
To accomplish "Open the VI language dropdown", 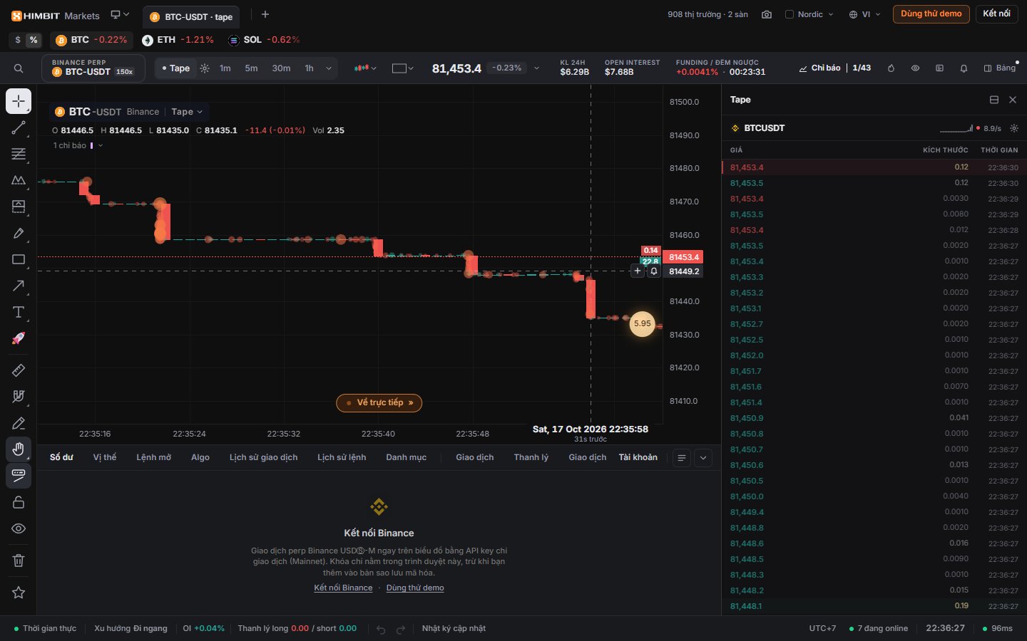I will 864,14.
